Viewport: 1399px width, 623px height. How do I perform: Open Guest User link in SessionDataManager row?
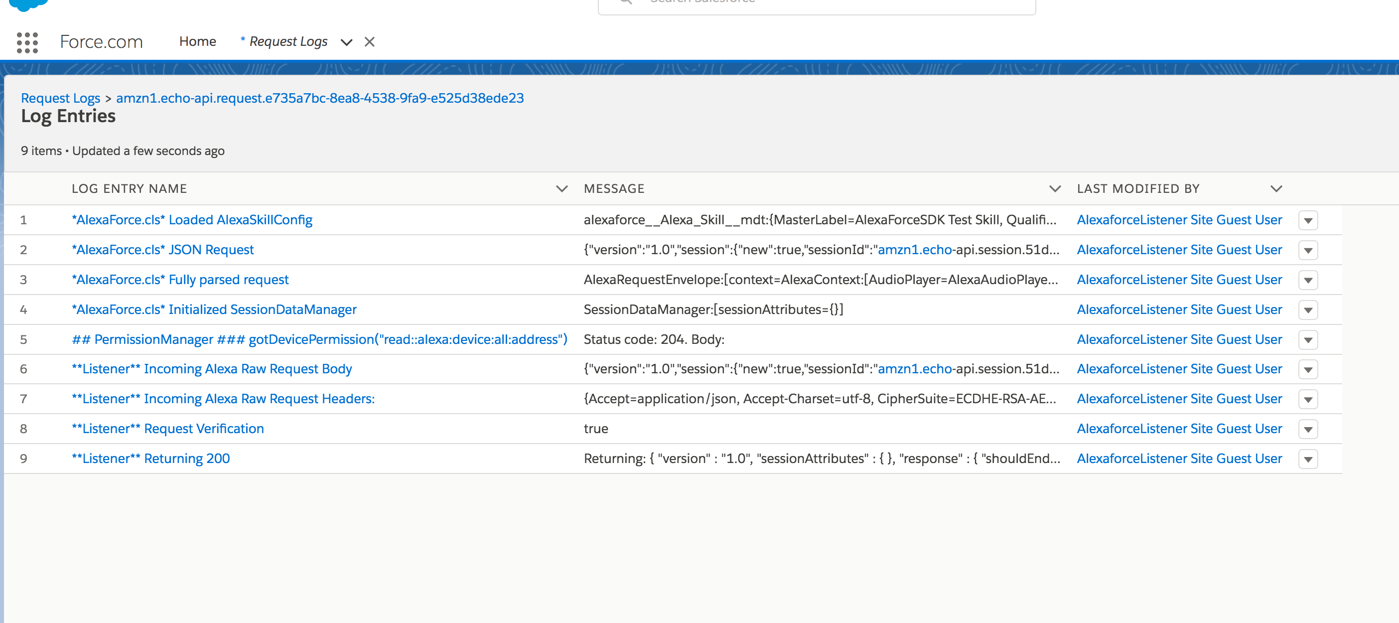[x=1179, y=309]
